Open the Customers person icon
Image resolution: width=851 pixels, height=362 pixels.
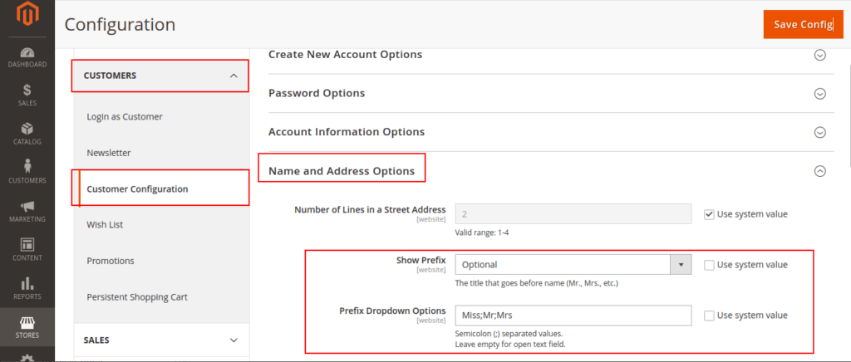click(27, 167)
